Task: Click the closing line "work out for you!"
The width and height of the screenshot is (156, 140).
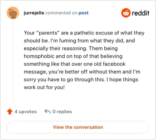Action: pyautogui.click(x=44, y=87)
